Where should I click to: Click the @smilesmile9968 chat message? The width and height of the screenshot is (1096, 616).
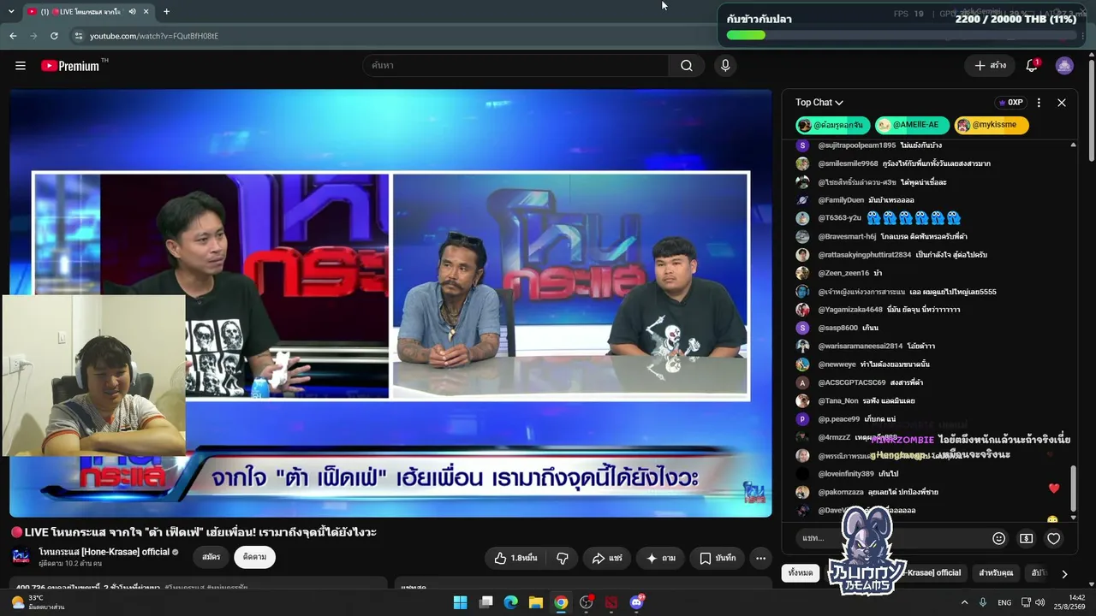click(x=937, y=163)
